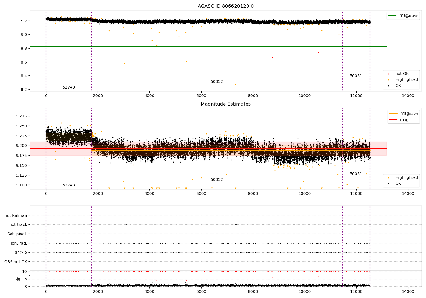426x298 pixels.
Task: Click the 'dr > 5' row label
Action: 21,253
